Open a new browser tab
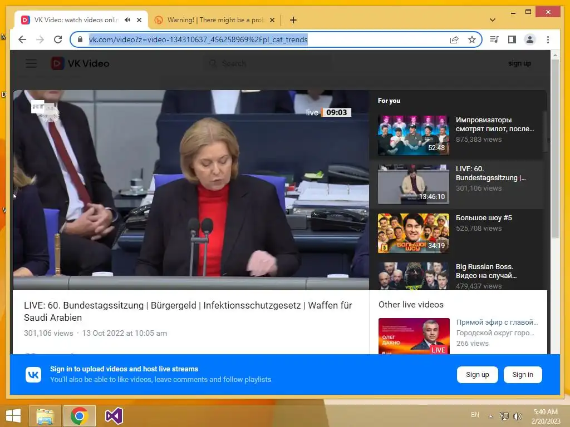The image size is (570, 427). (293, 20)
